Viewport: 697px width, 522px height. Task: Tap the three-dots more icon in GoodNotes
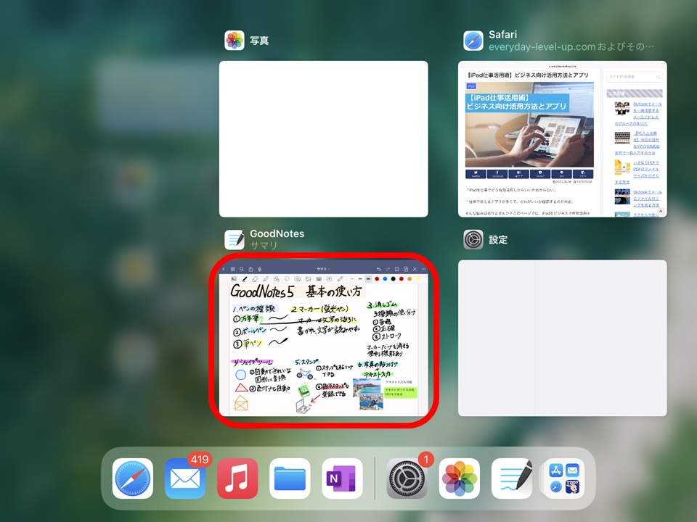[x=423, y=269]
